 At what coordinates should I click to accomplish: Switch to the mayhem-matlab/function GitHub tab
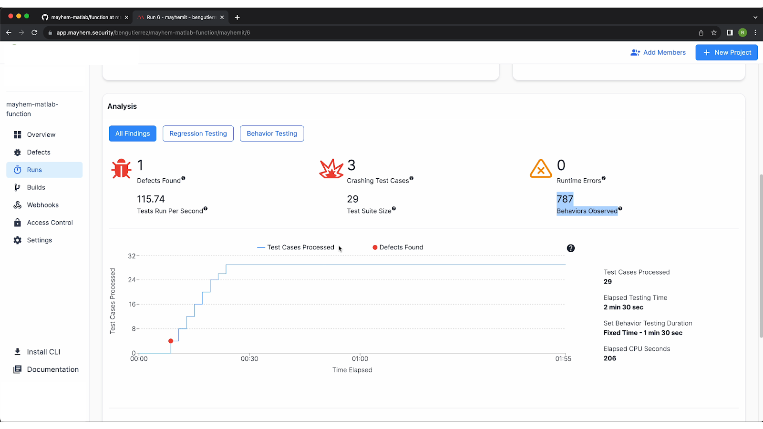(85, 17)
